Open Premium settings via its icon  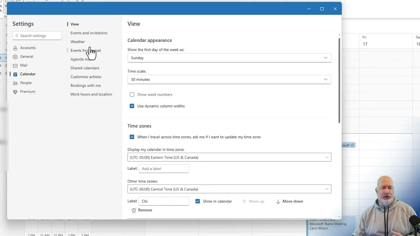tap(15, 91)
